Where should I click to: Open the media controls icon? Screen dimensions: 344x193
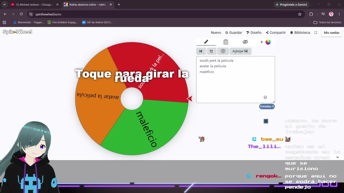click(323, 14)
